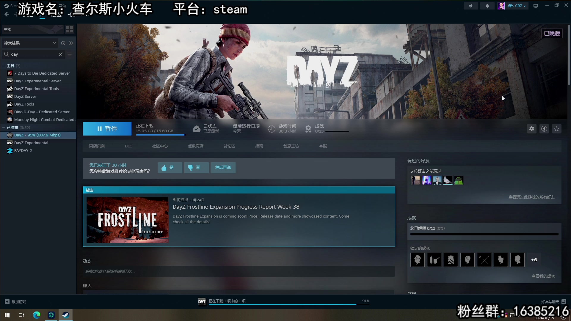Image resolution: width=571 pixels, height=321 pixels.
Task: Open notifications bell icon
Action: (487, 6)
